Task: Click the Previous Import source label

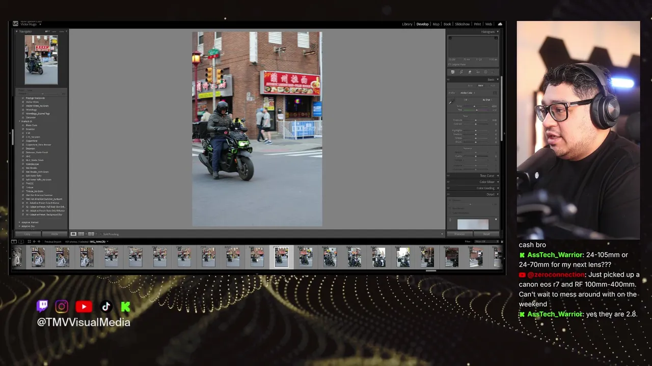Action: tap(53, 241)
